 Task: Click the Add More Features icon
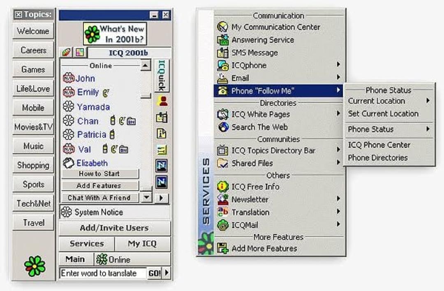224,248
